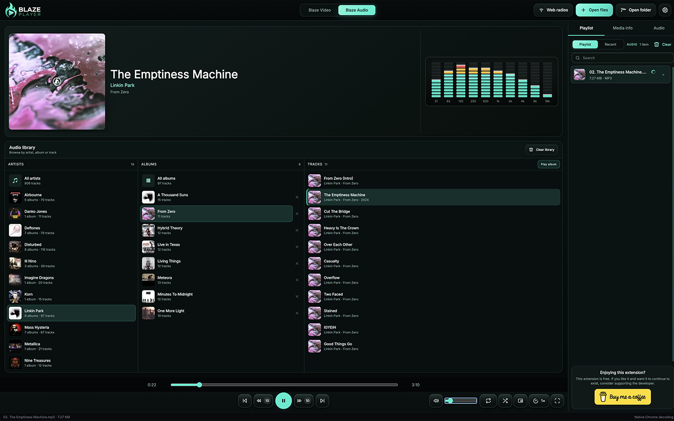The image size is (674, 421).
Task: Enter fullscreen mode
Action: pos(557,400)
